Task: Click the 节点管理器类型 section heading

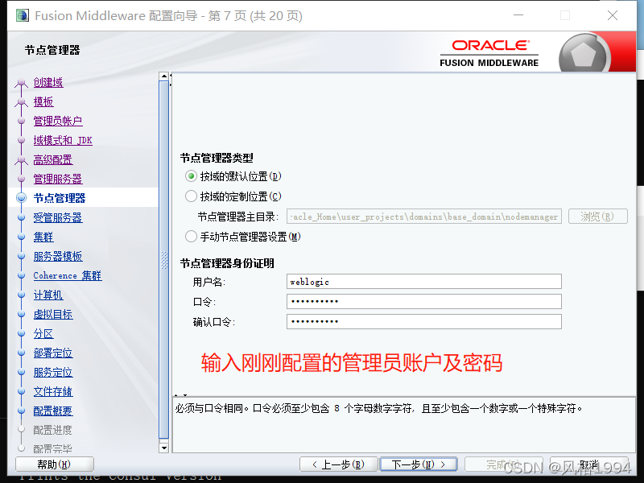Action: tap(217, 158)
